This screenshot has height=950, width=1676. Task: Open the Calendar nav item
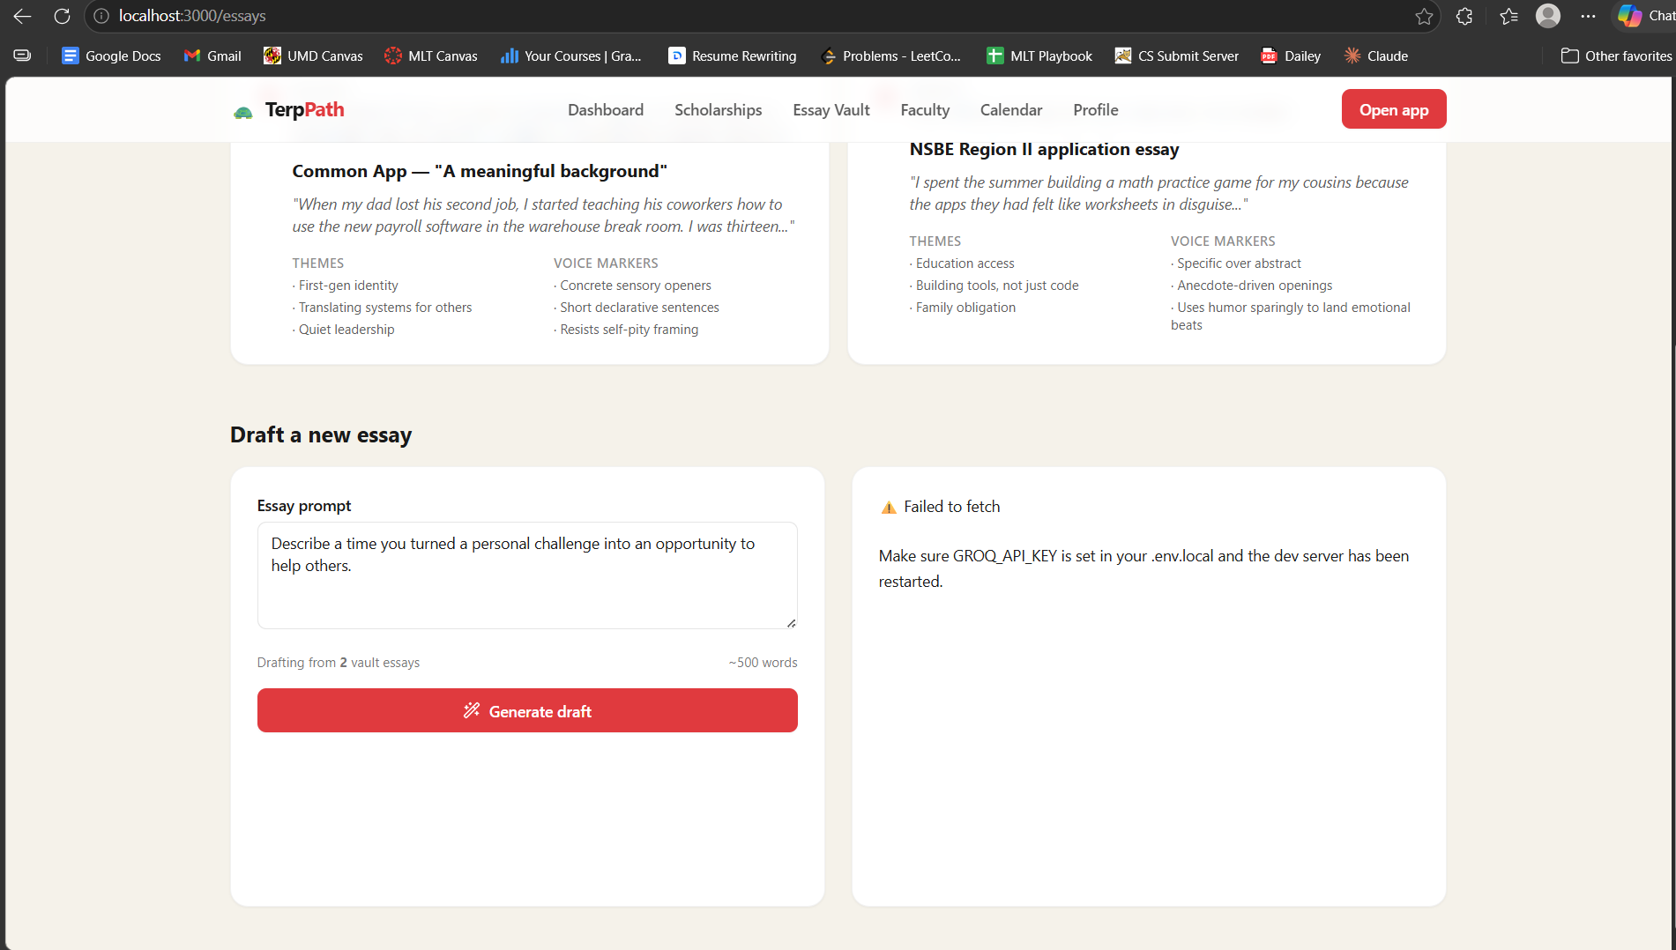pyautogui.click(x=1010, y=110)
